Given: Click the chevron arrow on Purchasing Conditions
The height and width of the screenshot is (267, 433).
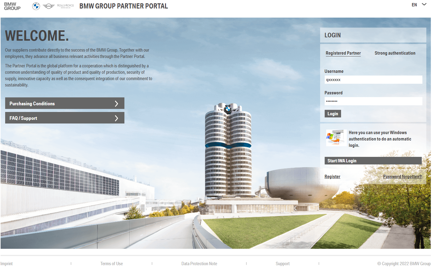Looking at the screenshot, I should 116,103.
